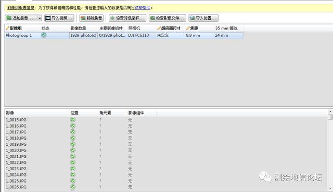The height and width of the screenshot is (192, 333).
Task: Click the 无 component cell of 1_0015.JPG
Action: click(x=130, y=120)
